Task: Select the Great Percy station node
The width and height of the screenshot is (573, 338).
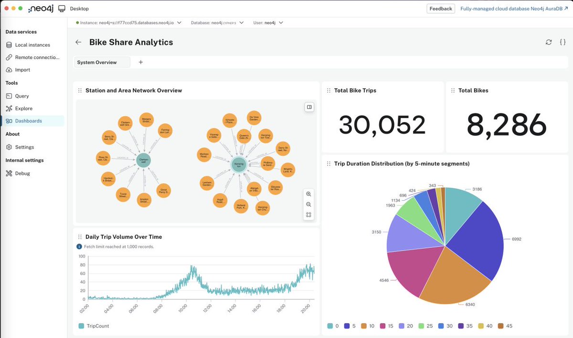Action: (163, 191)
